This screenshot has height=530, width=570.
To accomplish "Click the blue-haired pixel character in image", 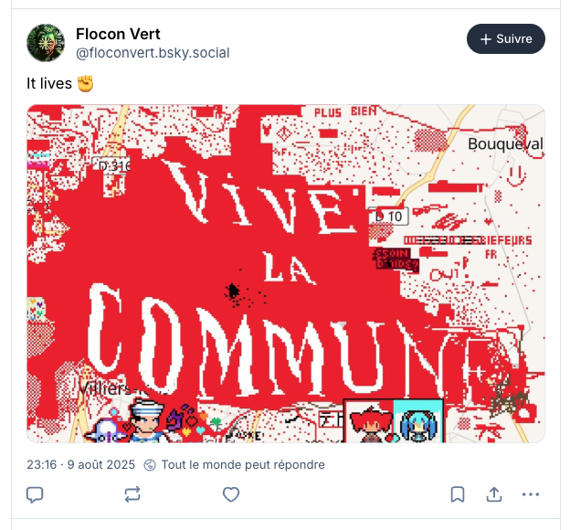I will (x=417, y=425).
